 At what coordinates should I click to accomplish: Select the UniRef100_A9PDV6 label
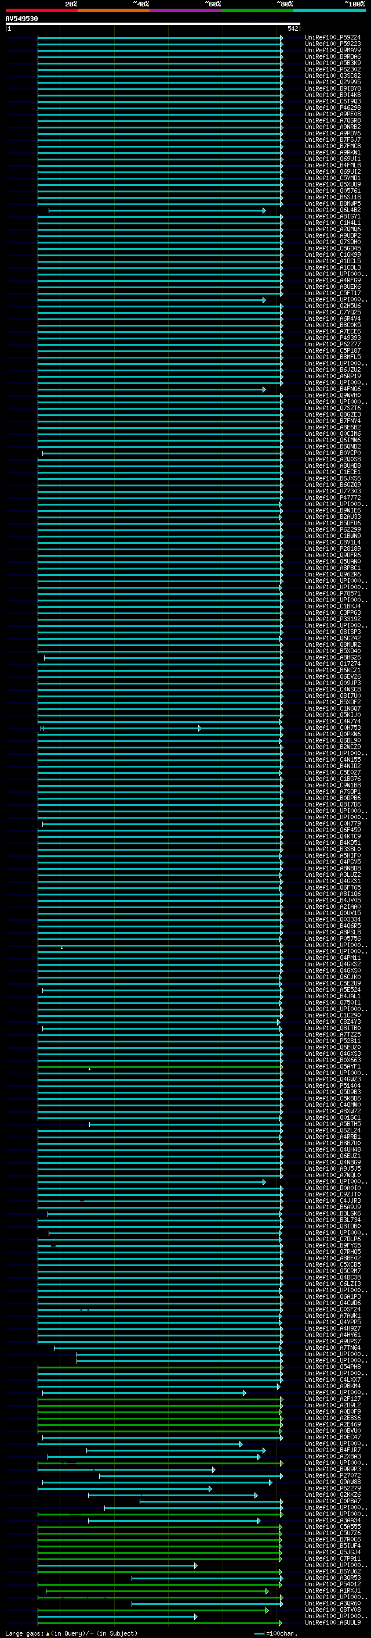click(333, 133)
